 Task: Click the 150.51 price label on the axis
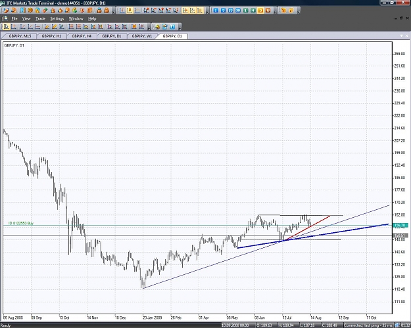[x=400, y=236]
